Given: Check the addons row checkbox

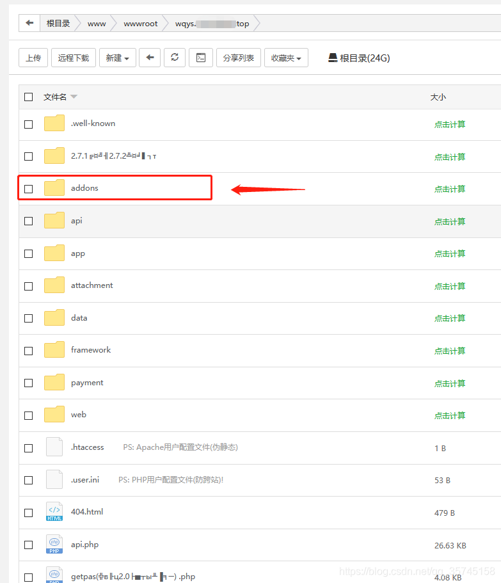Looking at the screenshot, I should (x=28, y=189).
